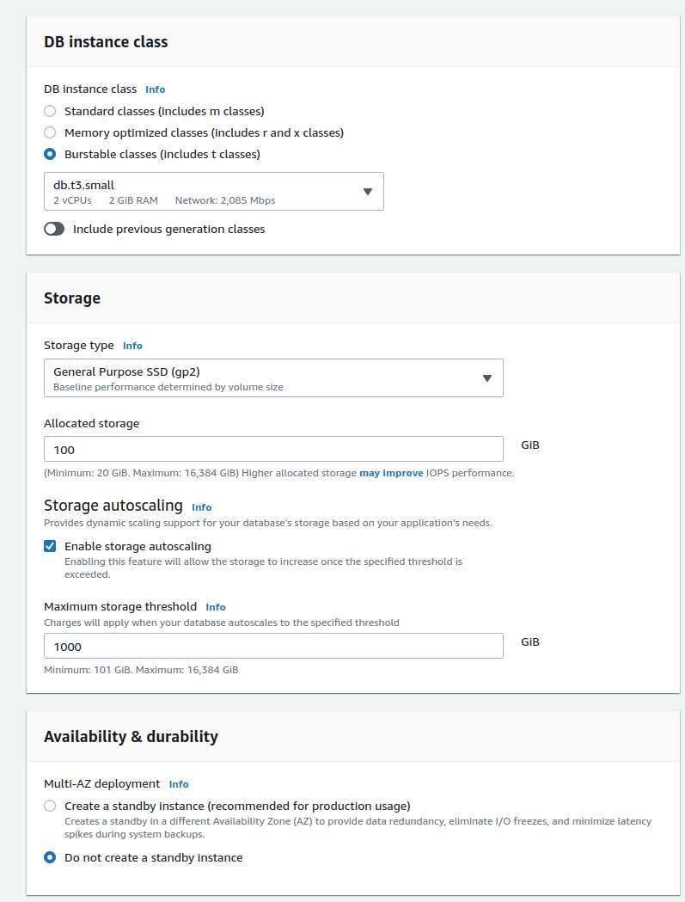This screenshot has width=685, height=902.
Task: Select the Standard classes radio button
Action: (50, 111)
